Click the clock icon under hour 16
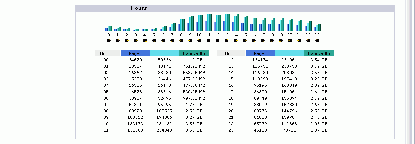This screenshot has height=144, width=415. coord(253,41)
